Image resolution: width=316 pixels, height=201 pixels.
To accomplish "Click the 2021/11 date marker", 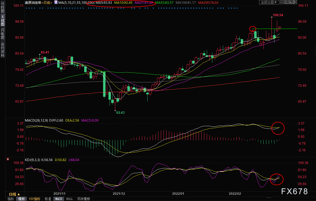I will (59, 193).
